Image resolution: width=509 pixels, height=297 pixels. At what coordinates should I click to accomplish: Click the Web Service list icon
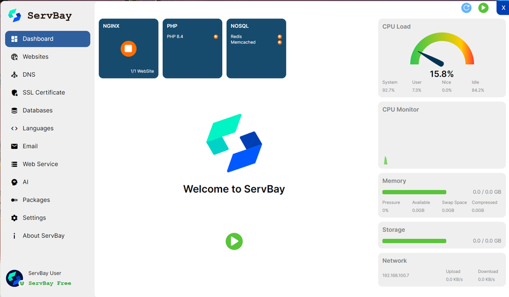[x=14, y=164]
